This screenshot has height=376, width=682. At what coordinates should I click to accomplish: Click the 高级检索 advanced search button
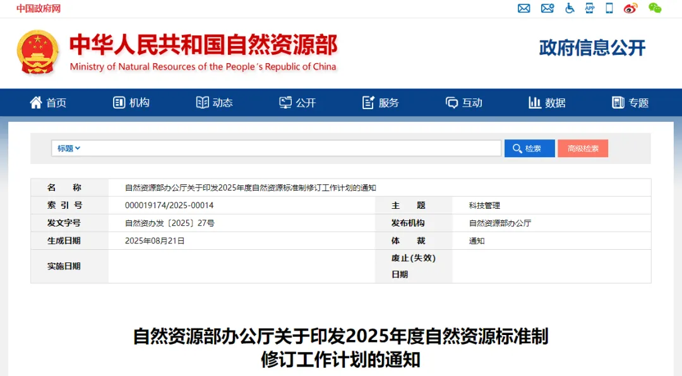coord(582,148)
